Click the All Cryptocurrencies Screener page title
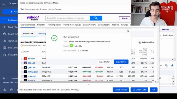Viewport: 177px width, 99px height. [42, 9]
